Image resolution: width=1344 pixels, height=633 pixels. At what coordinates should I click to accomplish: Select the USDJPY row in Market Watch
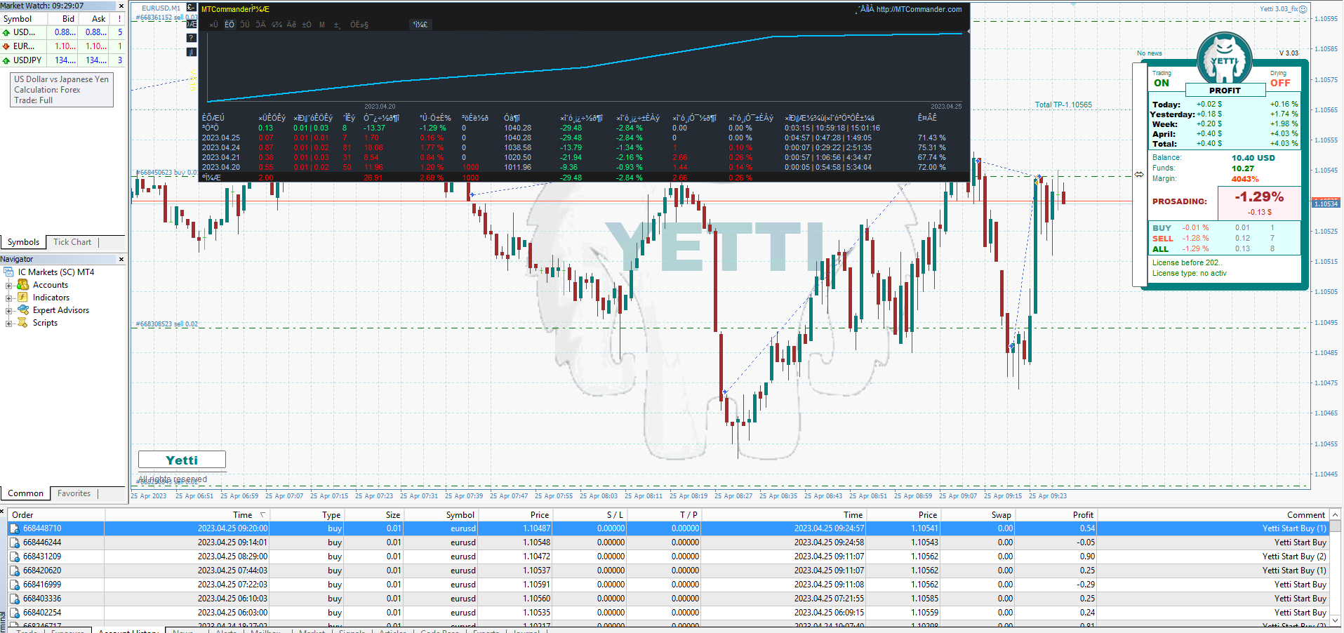[x=27, y=60]
